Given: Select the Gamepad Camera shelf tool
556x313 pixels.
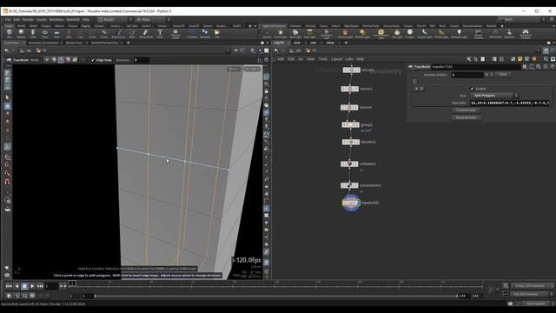Looking at the screenshot, I should pyautogui.click(x=525, y=34).
